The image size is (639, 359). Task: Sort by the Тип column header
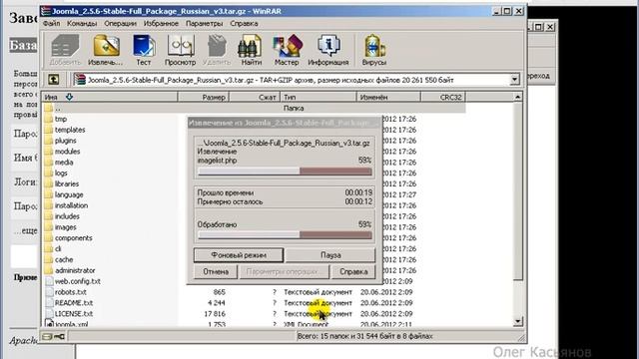click(x=319, y=97)
